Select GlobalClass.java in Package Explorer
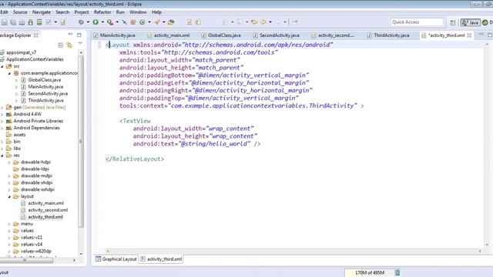493x277 pixels. point(45,80)
